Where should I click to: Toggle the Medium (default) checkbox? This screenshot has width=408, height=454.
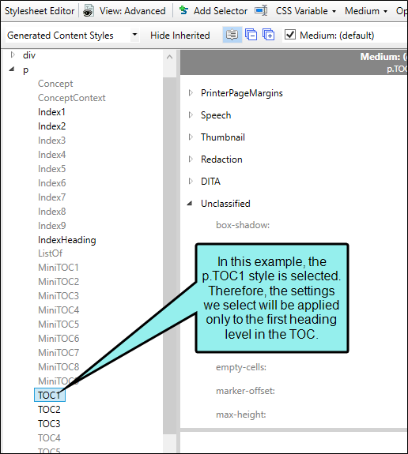coord(290,35)
